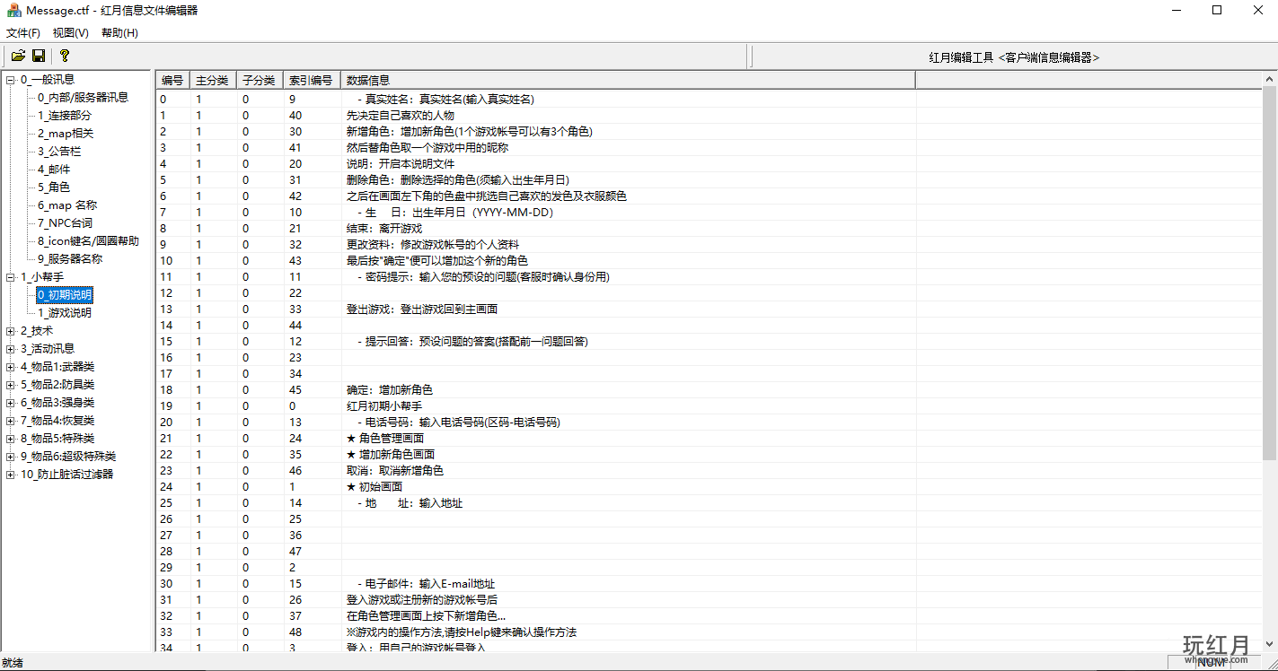Screen dimensions: 1278x671
Task: Select 9_服务器名称 tree item
Action: (70, 259)
